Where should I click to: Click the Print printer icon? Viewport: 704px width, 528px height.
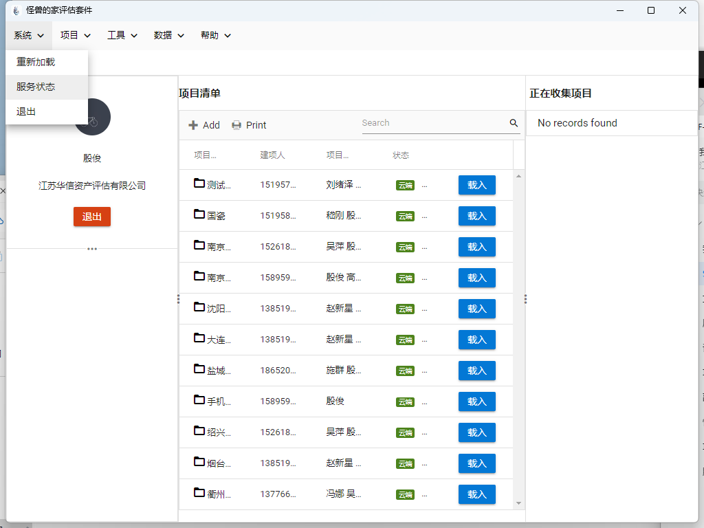coord(236,125)
